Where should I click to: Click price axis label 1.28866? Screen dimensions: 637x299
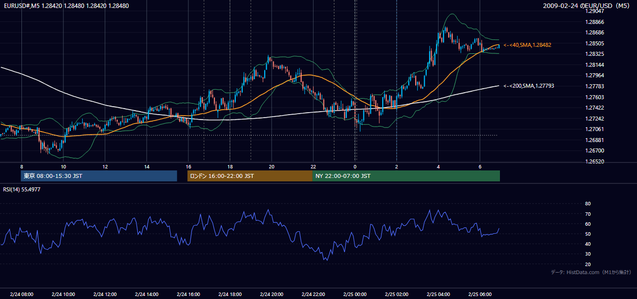coord(595,22)
